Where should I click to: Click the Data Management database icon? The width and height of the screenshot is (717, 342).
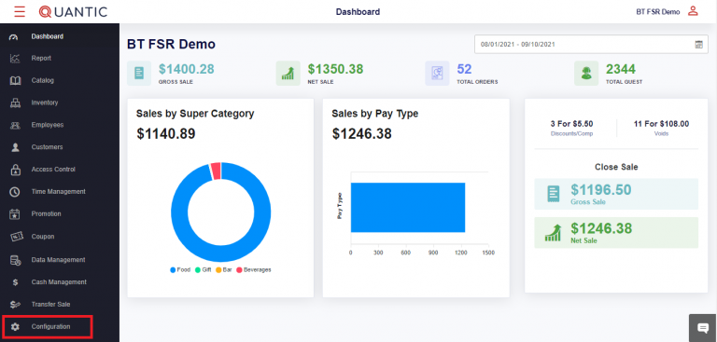coord(15,260)
